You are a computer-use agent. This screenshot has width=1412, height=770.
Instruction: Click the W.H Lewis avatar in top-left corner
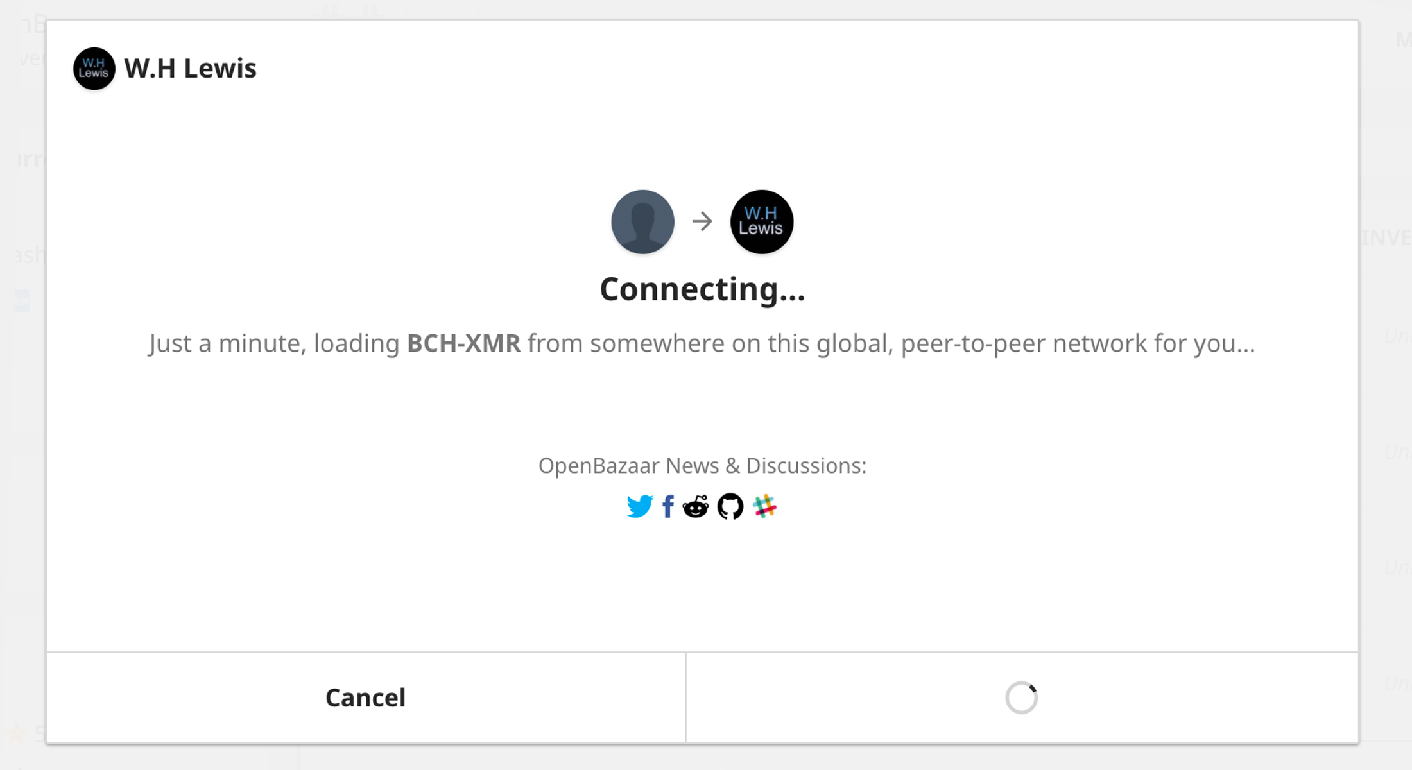click(x=94, y=69)
